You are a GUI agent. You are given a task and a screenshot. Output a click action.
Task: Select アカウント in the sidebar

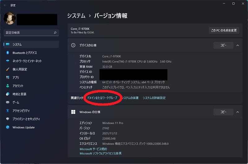(x=31, y=86)
